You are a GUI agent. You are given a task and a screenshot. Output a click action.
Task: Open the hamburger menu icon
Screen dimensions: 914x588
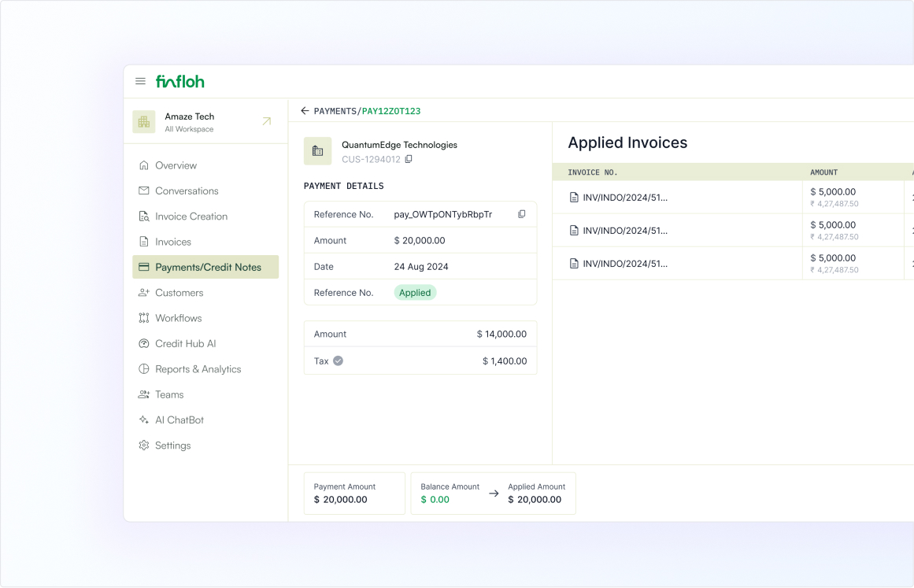pos(140,81)
